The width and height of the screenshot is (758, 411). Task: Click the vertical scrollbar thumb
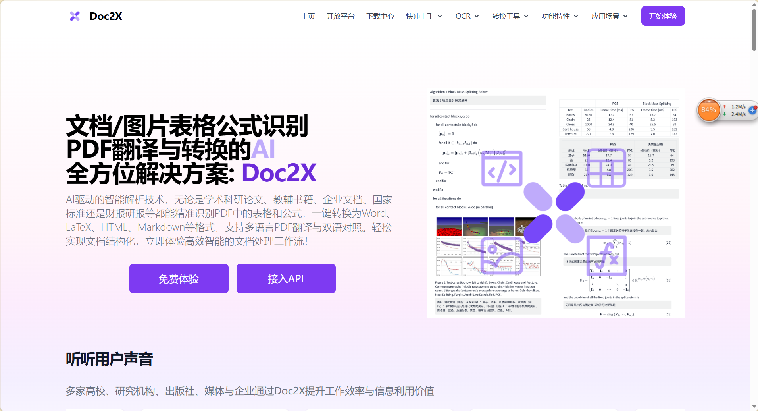(x=754, y=30)
